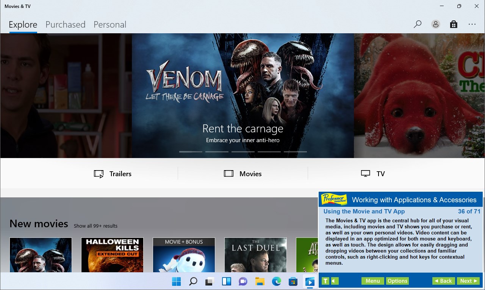
Task: Switch to the Purchased tab
Action: [x=65, y=25]
